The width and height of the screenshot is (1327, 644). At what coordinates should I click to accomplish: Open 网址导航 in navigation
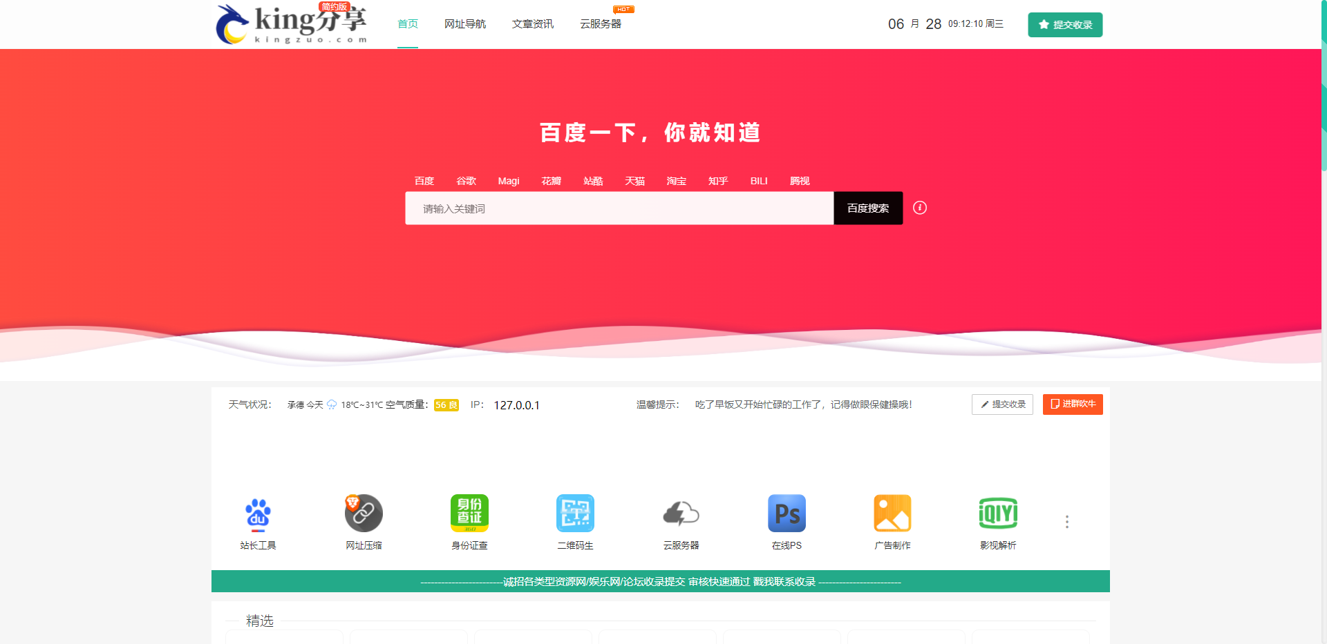point(465,24)
